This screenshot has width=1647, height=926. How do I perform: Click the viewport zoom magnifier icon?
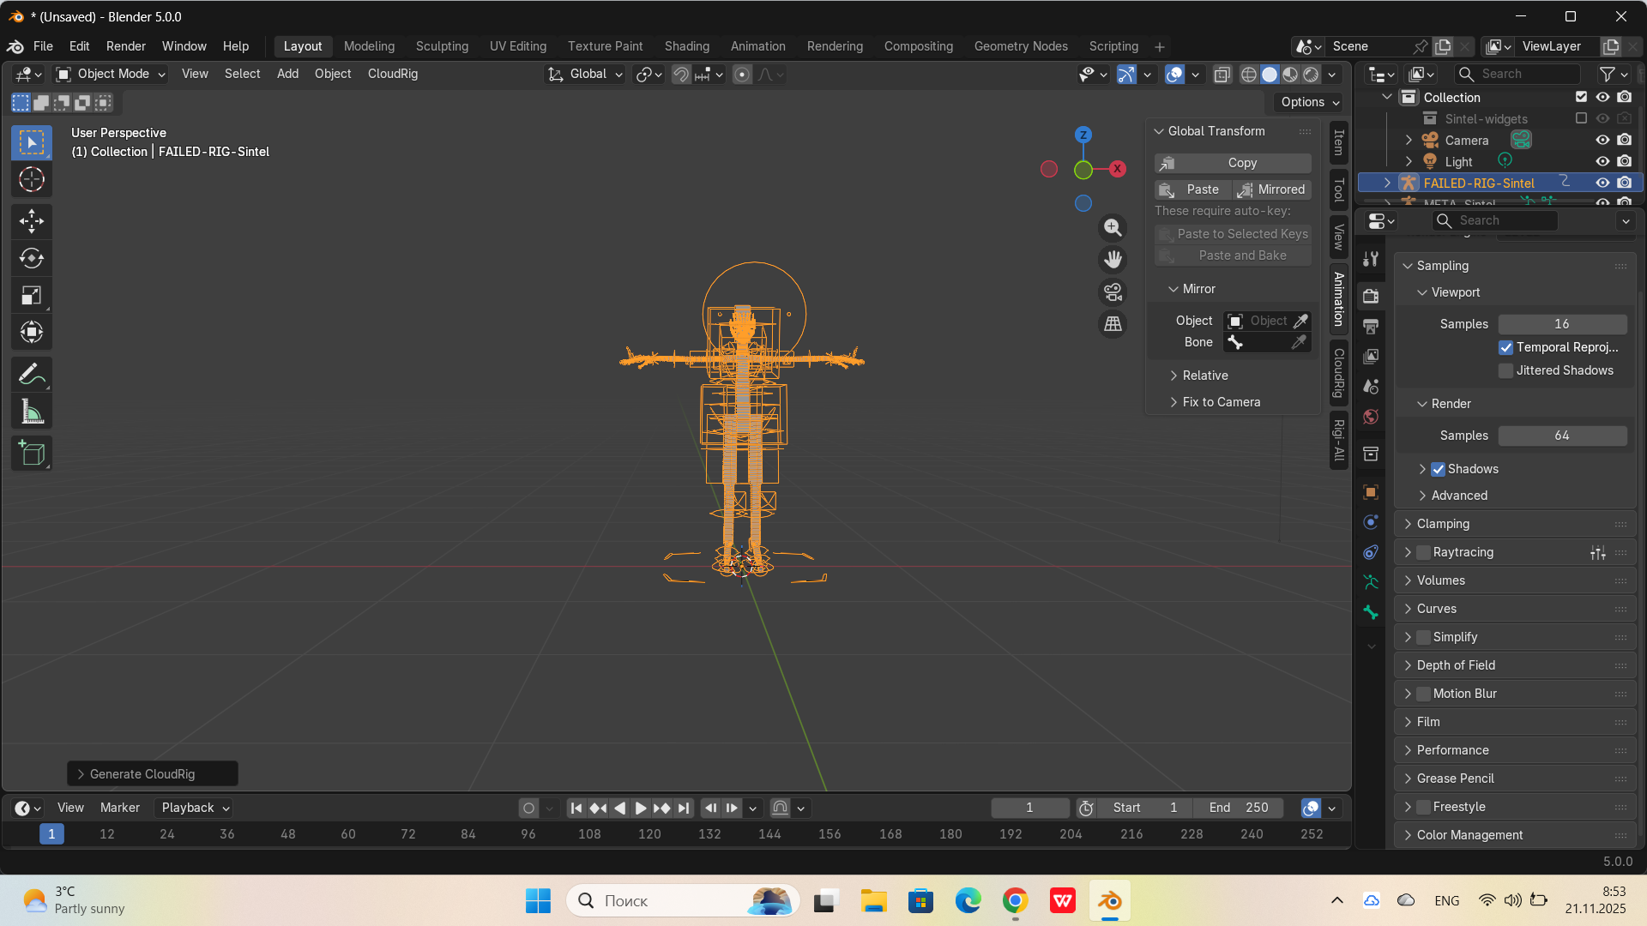[x=1113, y=227]
